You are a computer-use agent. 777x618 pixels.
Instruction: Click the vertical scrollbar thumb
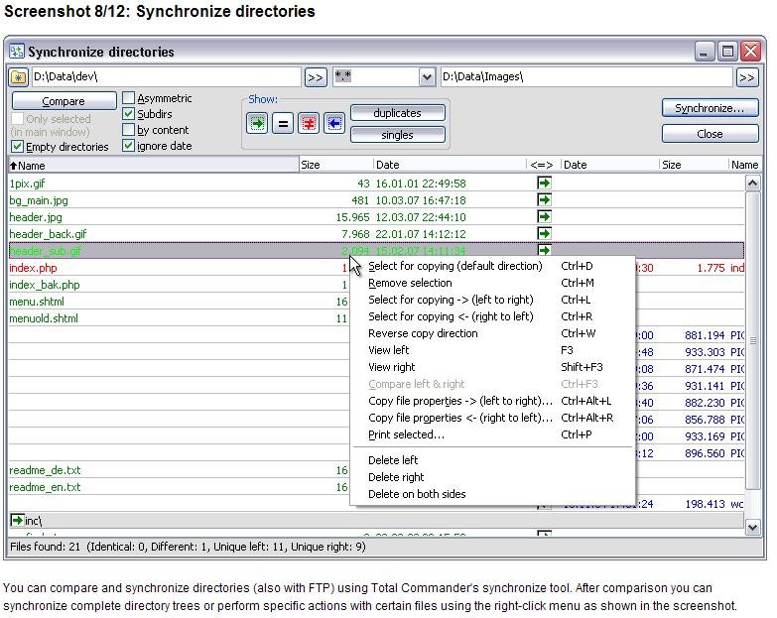pos(752,340)
